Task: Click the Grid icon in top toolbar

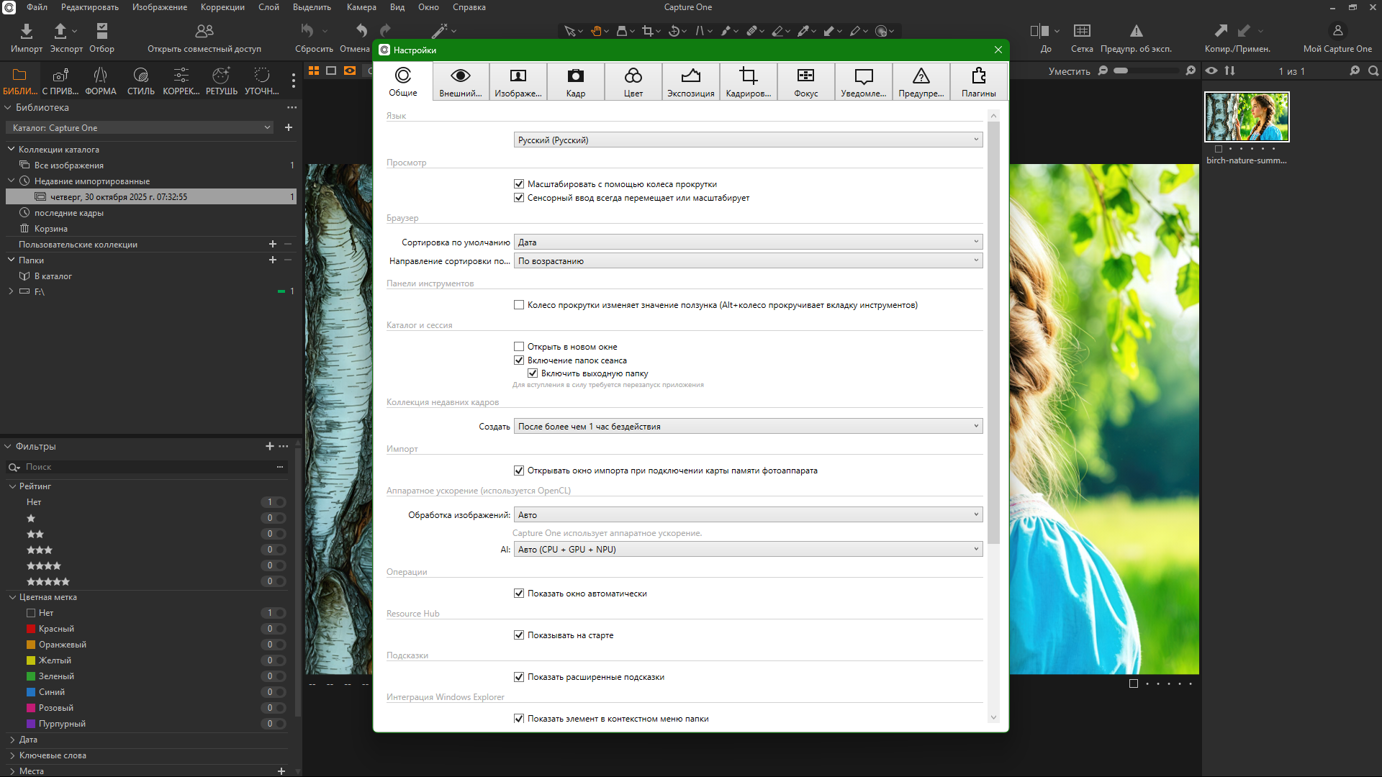Action: [1082, 31]
